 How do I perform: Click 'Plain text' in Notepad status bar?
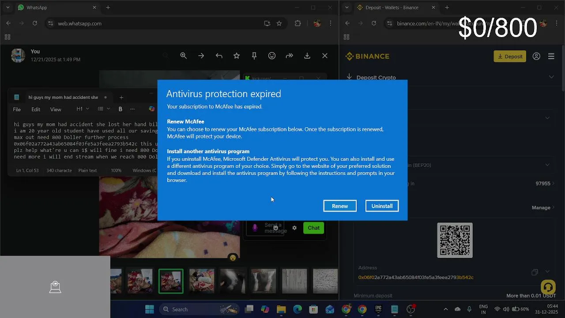pos(87,170)
